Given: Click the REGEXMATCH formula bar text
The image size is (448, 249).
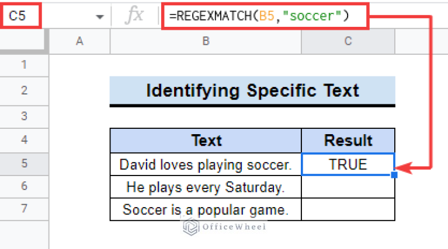Looking at the screenshot, I should pyautogui.click(x=259, y=16).
